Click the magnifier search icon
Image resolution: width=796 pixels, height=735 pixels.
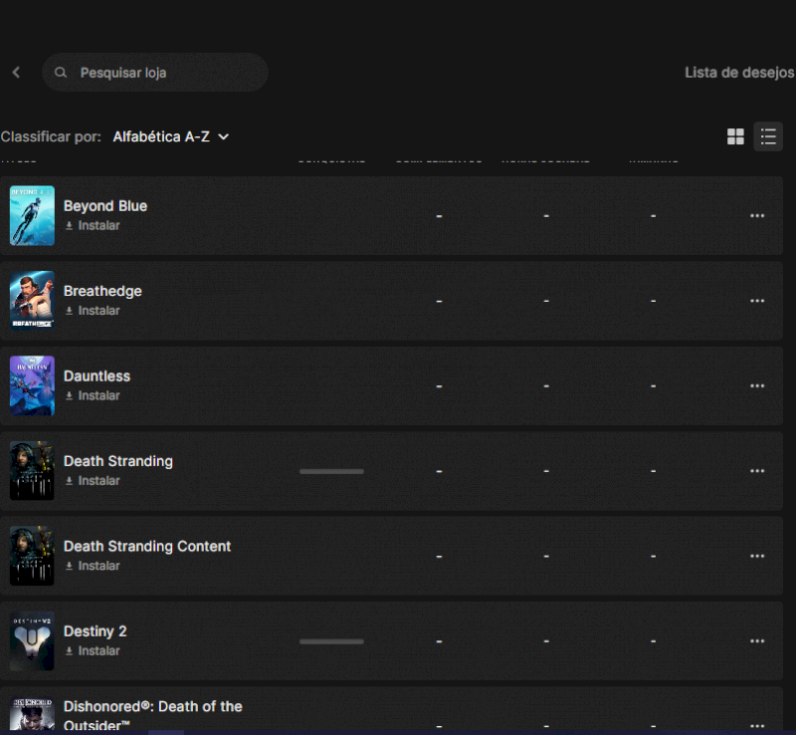(x=61, y=73)
